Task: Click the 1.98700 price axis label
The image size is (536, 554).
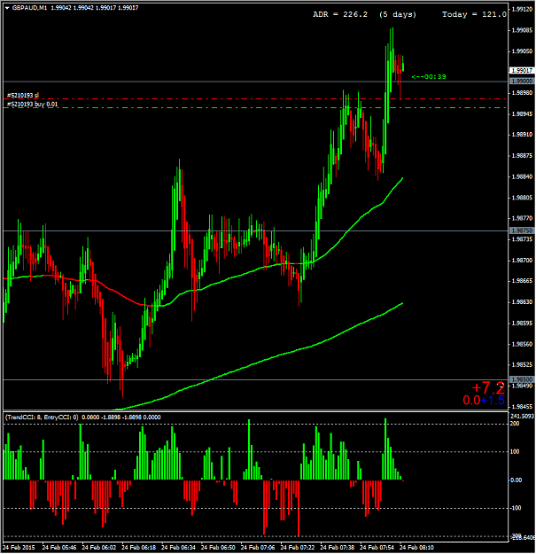Action: [x=522, y=260]
